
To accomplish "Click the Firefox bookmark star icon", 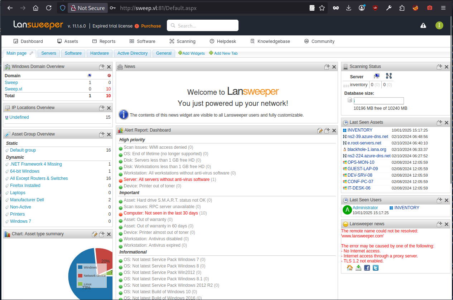I will coord(322,8).
